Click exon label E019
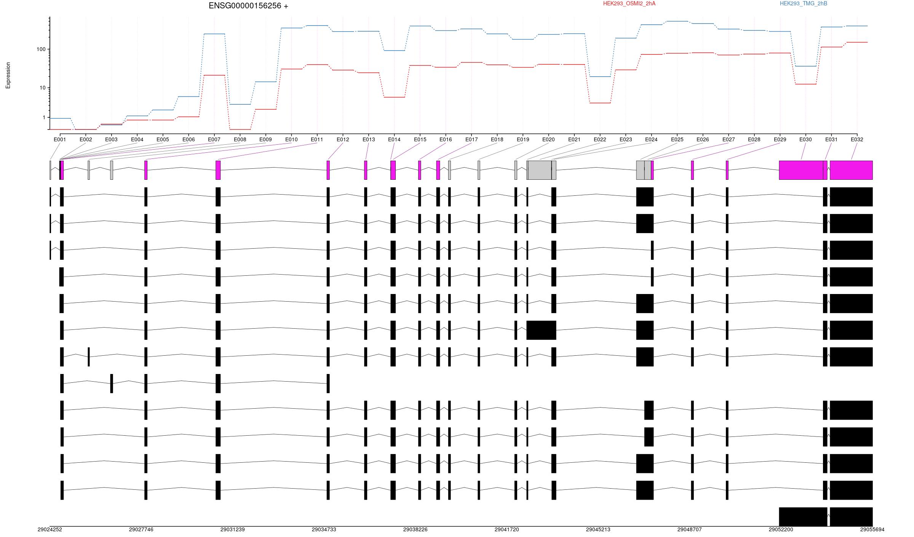Screen dimensions: 914x537 [523, 139]
